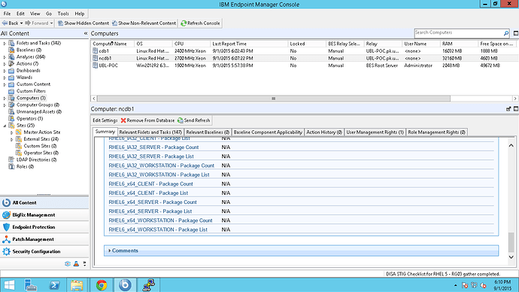Switch to Relevant Fixlets and Tasks tab
This screenshot has height=292, width=519.
click(x=150, y=132)
